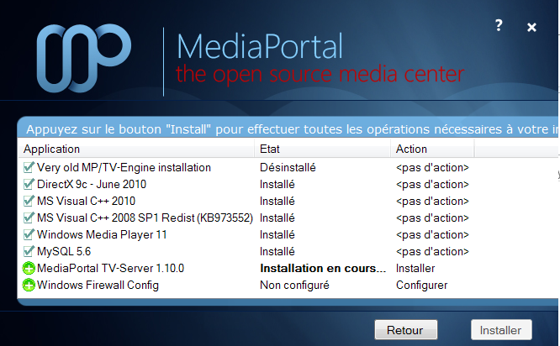
Task: Select 'Windows Firewall Config' row text
Action: point(98,285)
